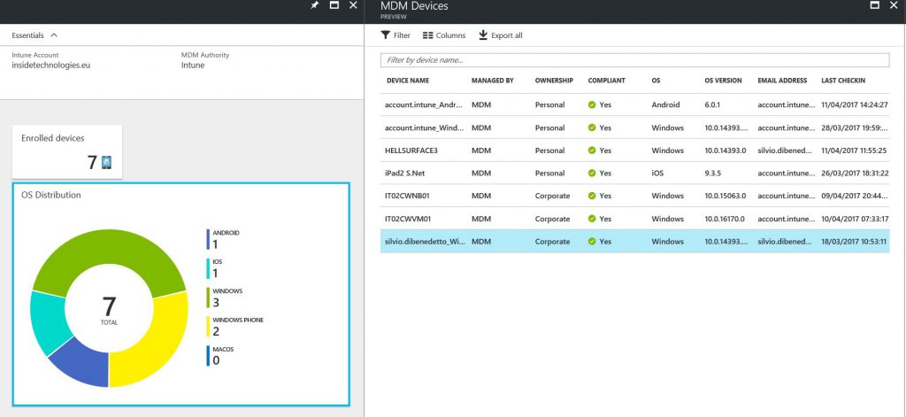
Task: Click the device icon in Enrolled devices tile
Action: 106,163
